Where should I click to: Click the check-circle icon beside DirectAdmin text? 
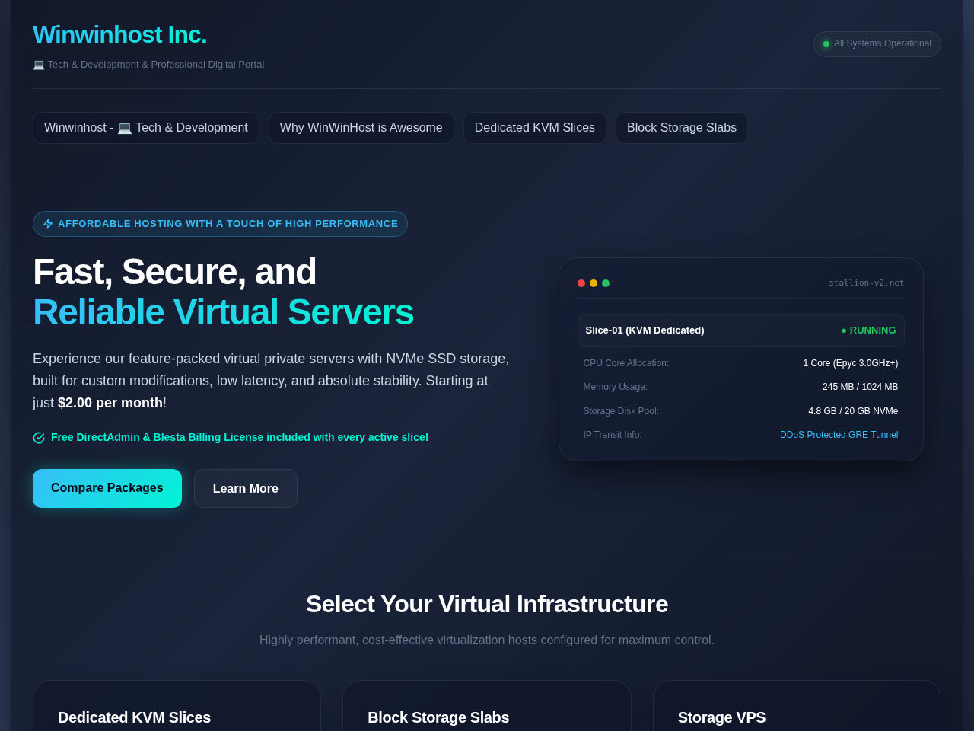39,438
